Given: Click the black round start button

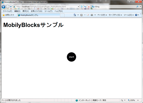Looking at the screenshot, I should (x=71, y=57).
